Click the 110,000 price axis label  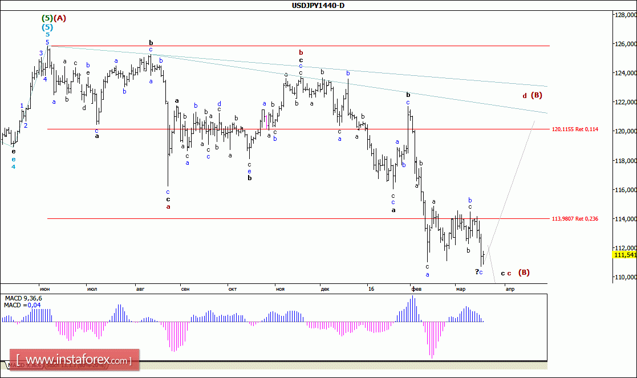click(626, 277)
